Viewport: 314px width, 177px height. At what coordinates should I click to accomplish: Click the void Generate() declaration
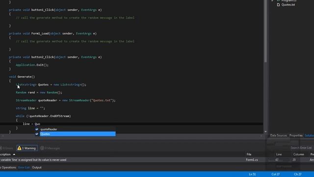pyautogui.click(x=22, y=77)
